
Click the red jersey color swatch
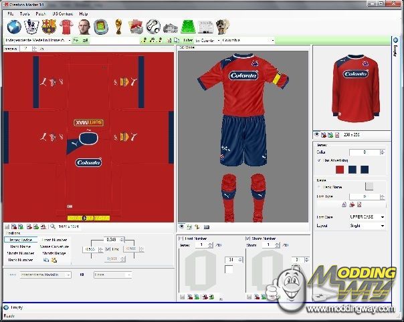coord(340,170)
